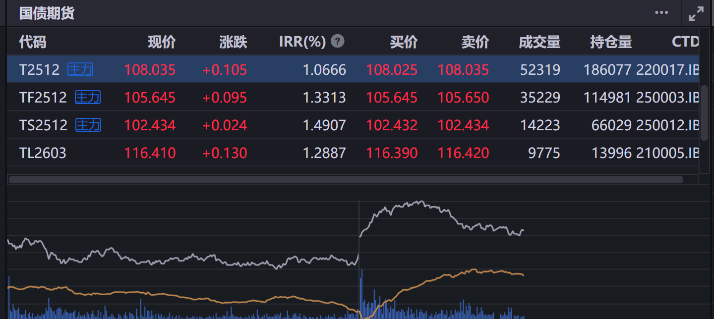Viewport: 714px width, 319px height.
Task: Click bid price 102.432
Action: tap(392, 125)
